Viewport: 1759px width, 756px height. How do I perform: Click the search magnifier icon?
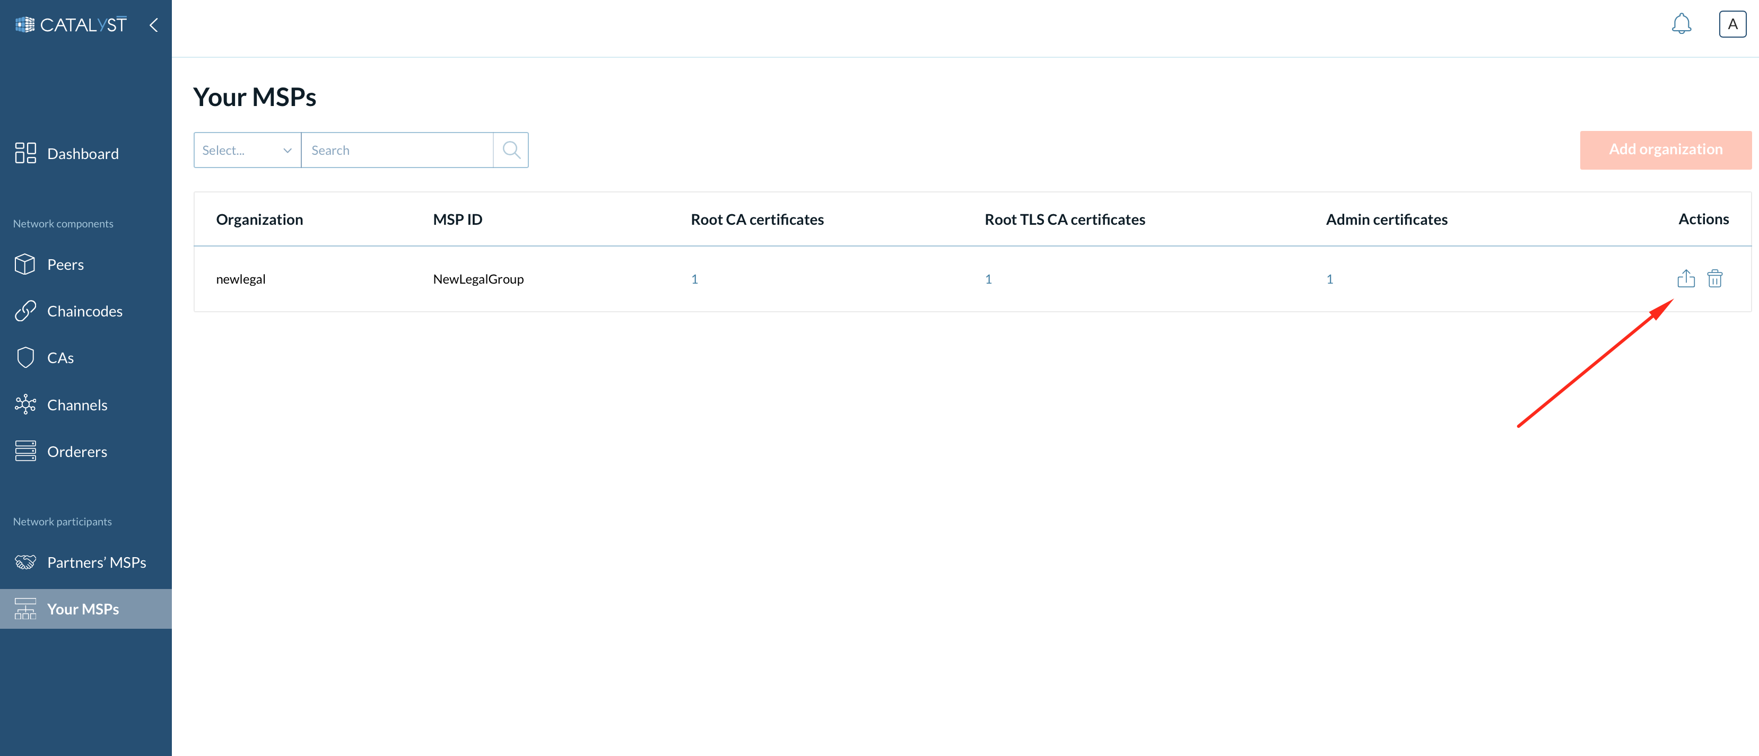510,150
